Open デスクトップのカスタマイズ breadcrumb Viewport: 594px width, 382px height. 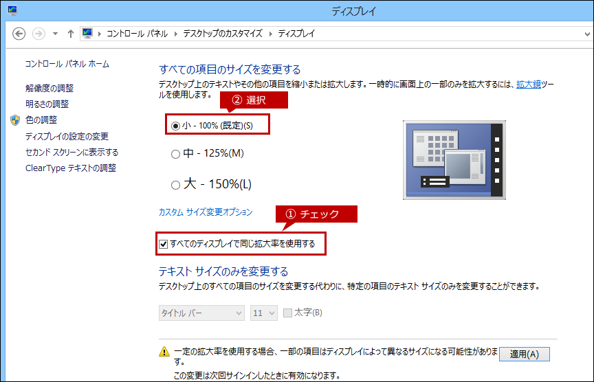coord(223,34)
